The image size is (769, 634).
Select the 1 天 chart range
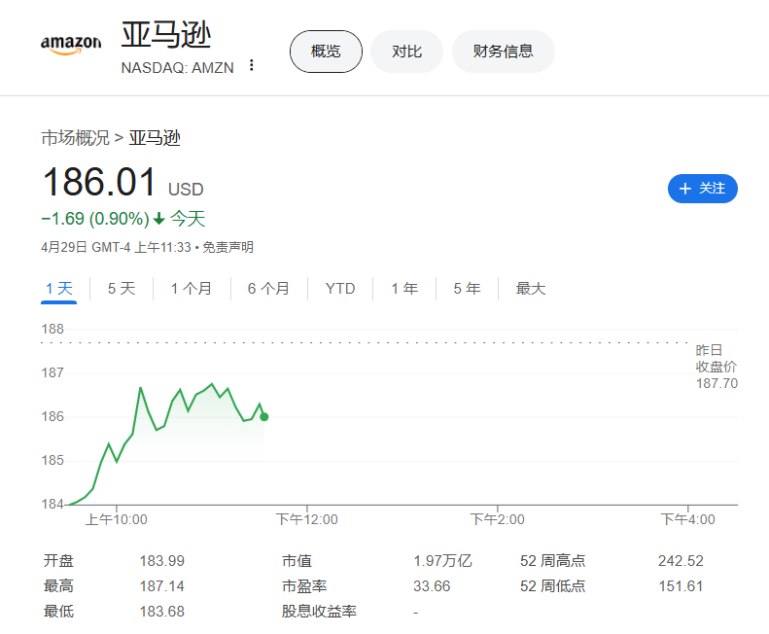(x=59, y=289)
